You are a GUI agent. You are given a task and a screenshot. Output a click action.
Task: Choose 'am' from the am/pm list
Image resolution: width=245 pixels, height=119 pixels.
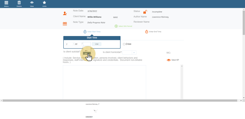(x=86, y=51)
